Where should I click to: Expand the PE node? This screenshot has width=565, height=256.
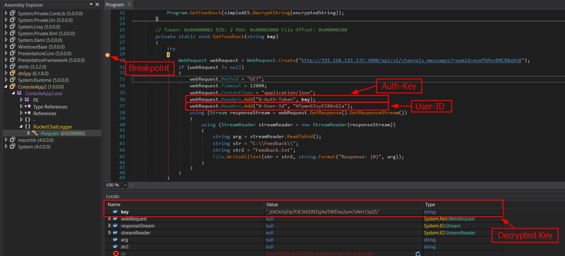point(21,100)
